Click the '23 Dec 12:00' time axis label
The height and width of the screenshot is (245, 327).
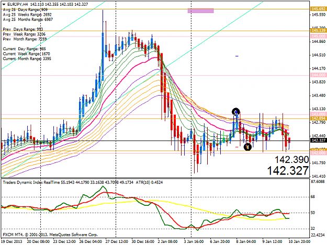click(x=64, y=241)
